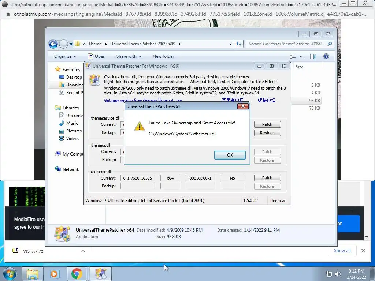Click the 93 KB file size row
The image size is (375, 281).
pos(314,101)
